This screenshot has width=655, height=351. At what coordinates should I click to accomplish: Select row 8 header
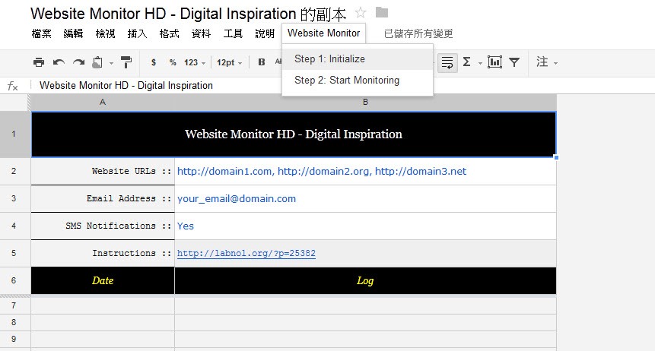pyautogui.click(x=14, y=322)
